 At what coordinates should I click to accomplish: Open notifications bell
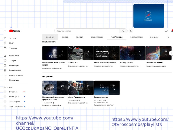pyautogui.click(x=172, y=31)
